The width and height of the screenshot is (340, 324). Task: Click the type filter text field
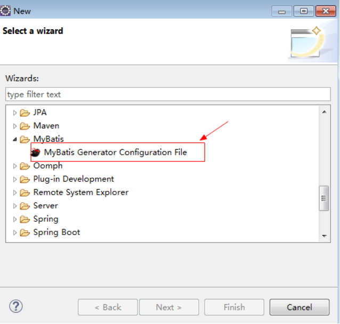tap(168, 94)
